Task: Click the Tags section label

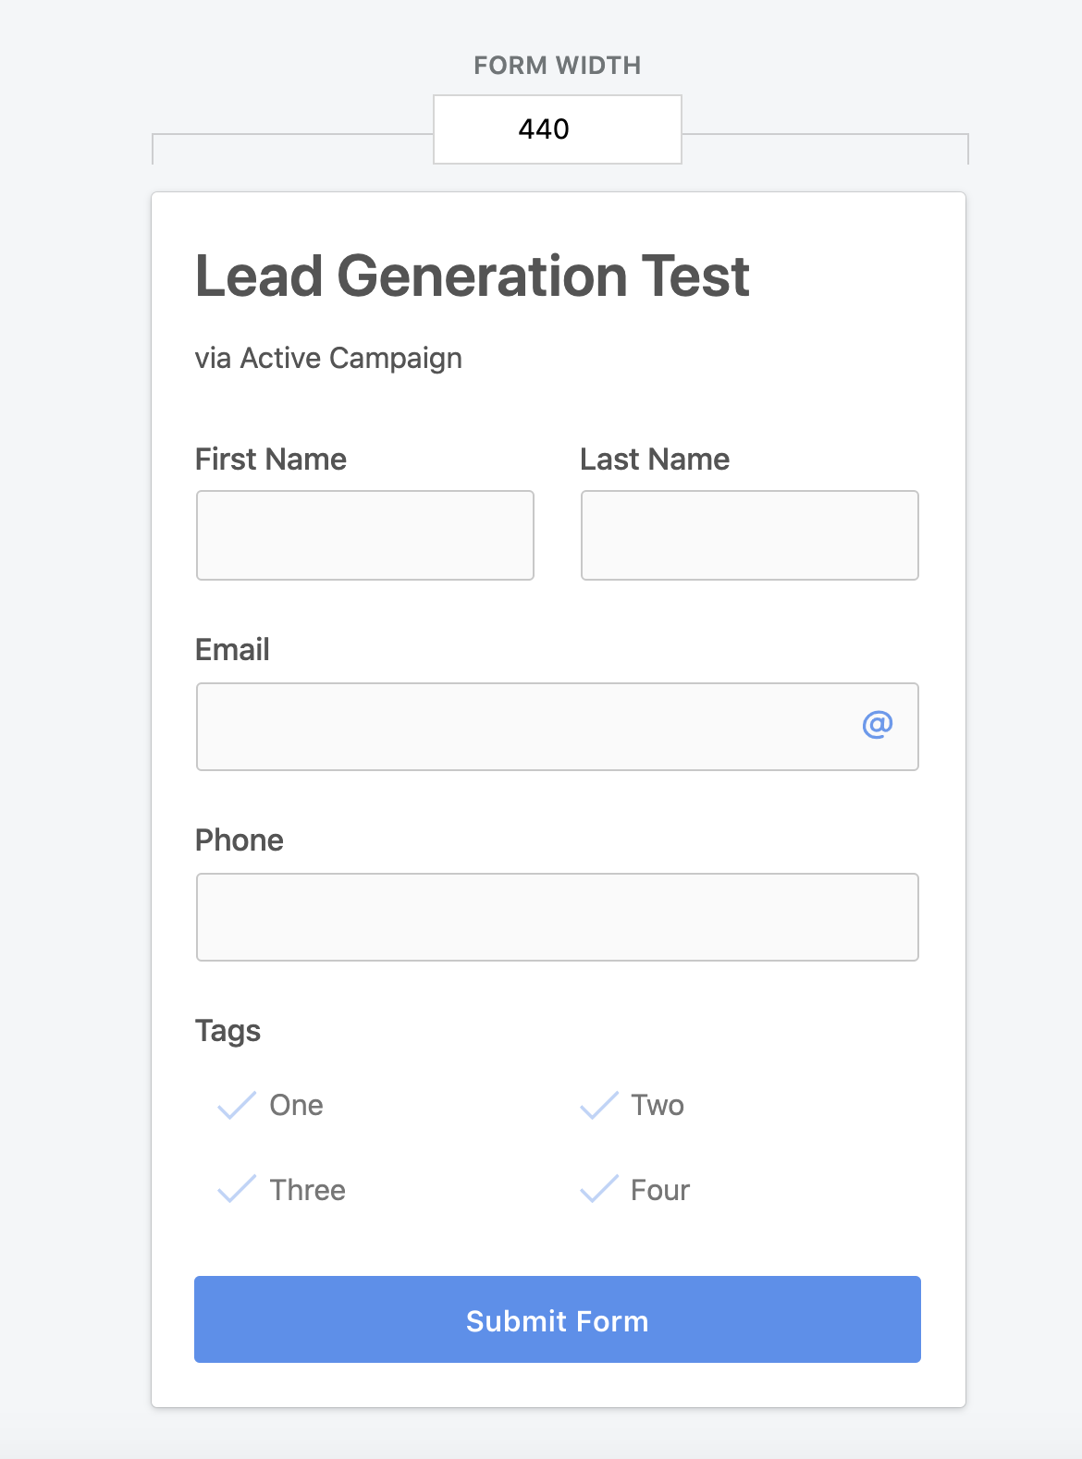Action: [x=228, y=1031]
